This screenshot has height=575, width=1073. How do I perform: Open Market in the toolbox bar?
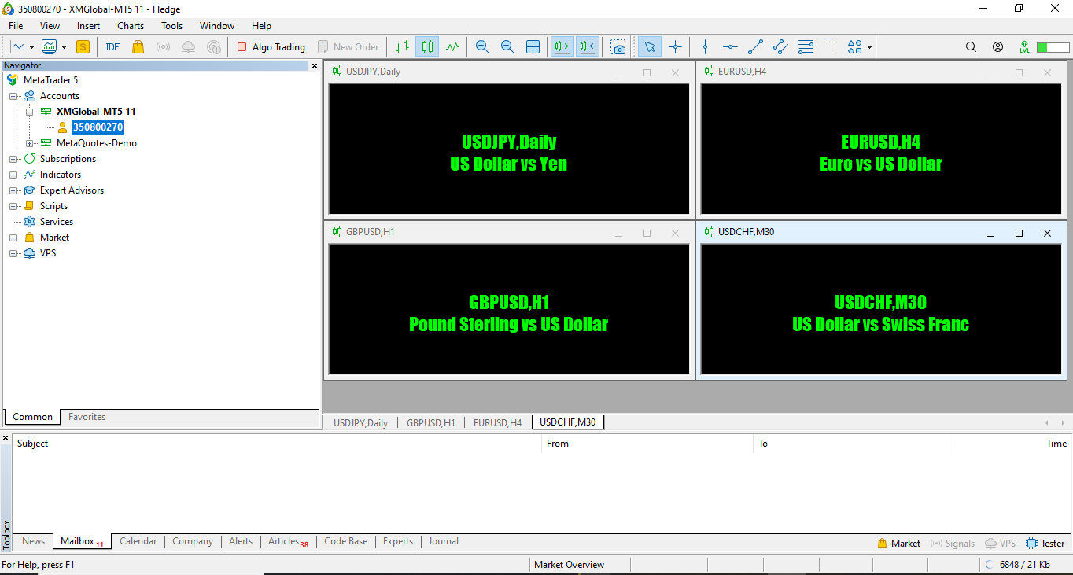tap(898, 544)
